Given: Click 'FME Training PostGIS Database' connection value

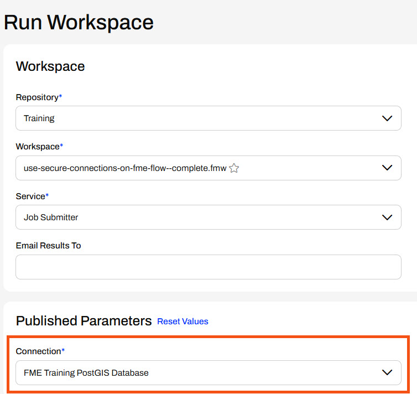Looking at the screenshot, I should point(86,373).
